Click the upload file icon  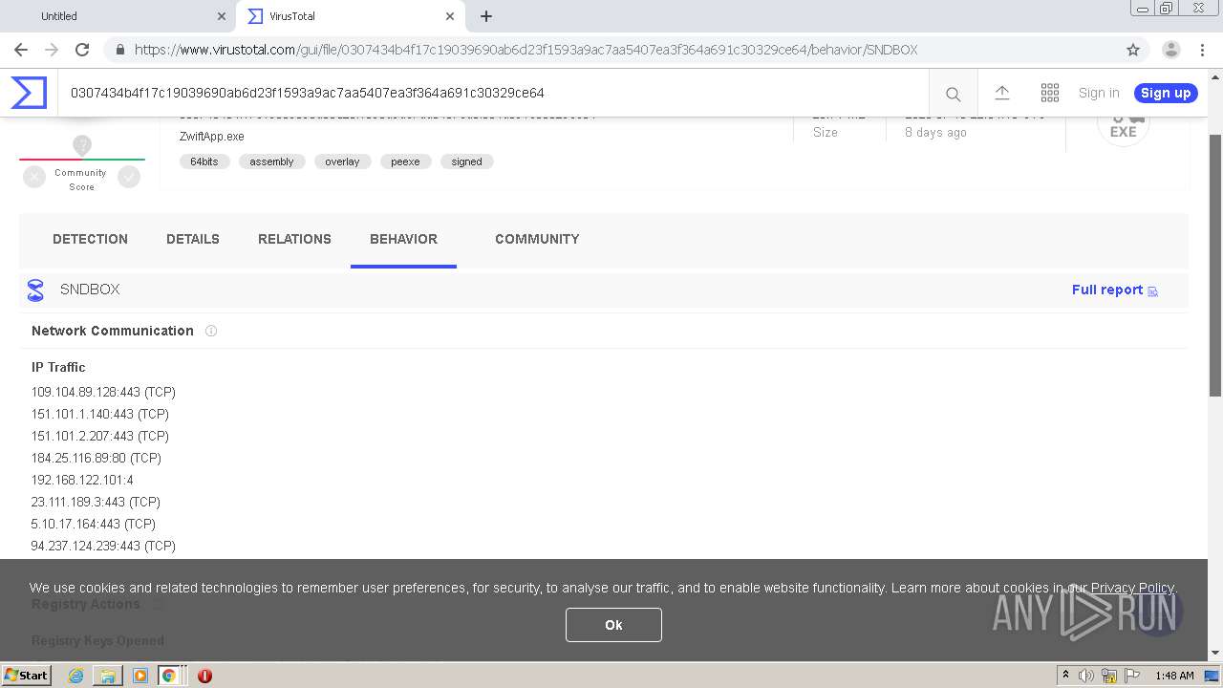pyautogui.click(x=1001, y=93)
